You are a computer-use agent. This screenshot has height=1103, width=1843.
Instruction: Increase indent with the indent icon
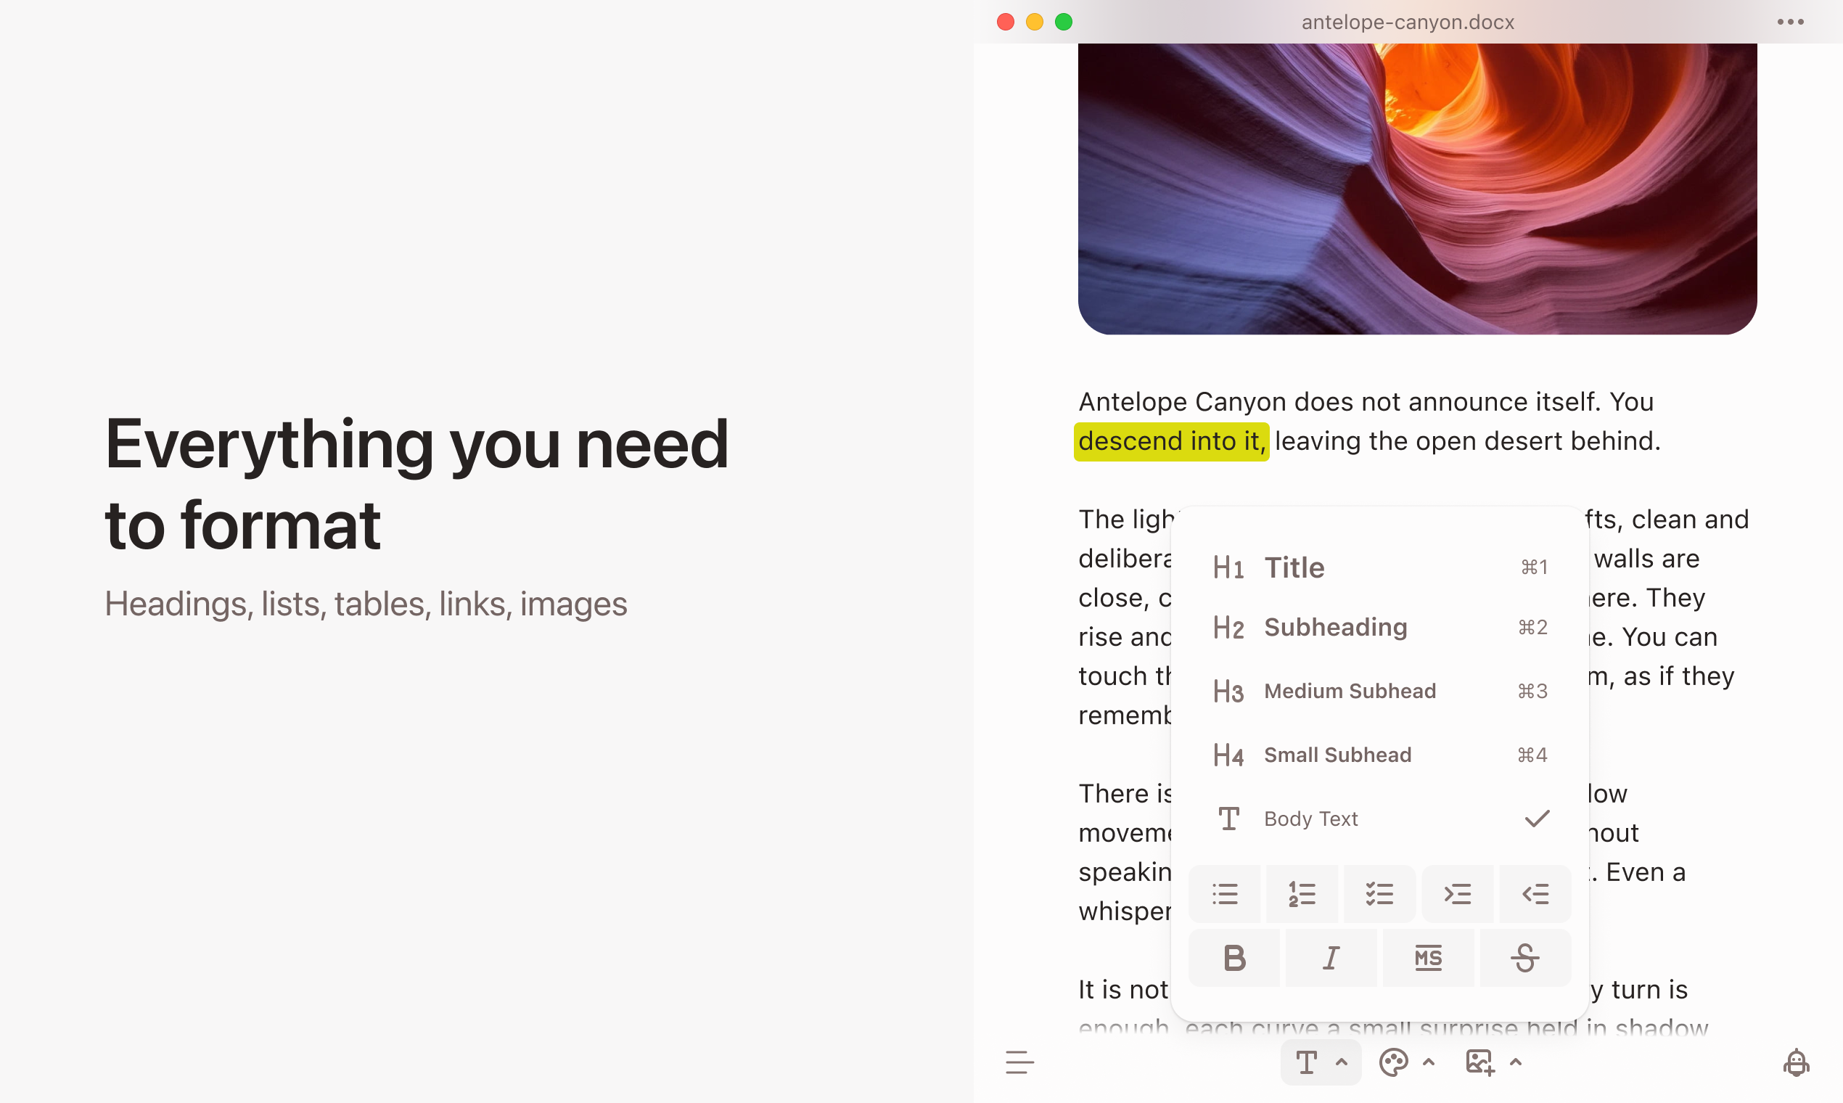click(x=1457, y=893)
